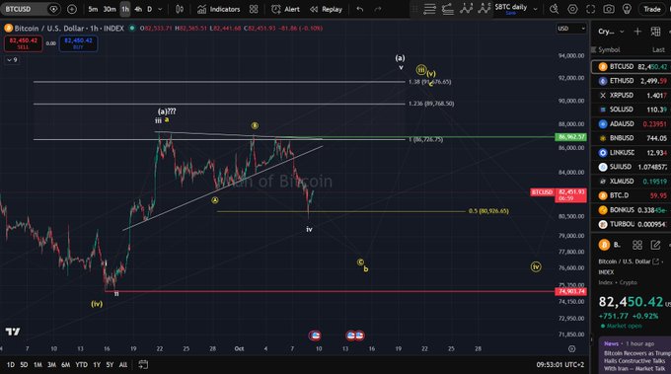This screenshot has width=671, height=374.
Task: Start bar Replay mode
Action: (x=326, y=9)
